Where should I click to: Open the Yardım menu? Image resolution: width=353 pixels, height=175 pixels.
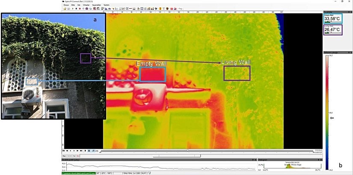pyautogui.click(x=107, y=5)
